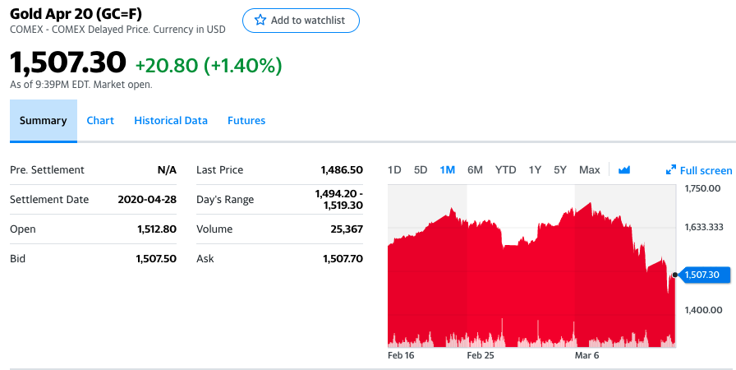736x370 pixels.
Task: Expand the chart using Full screen
Action: tap(699, 170)
